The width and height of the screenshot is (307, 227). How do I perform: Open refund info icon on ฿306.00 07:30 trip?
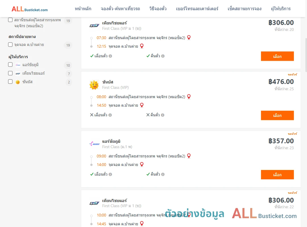(163, 56)
